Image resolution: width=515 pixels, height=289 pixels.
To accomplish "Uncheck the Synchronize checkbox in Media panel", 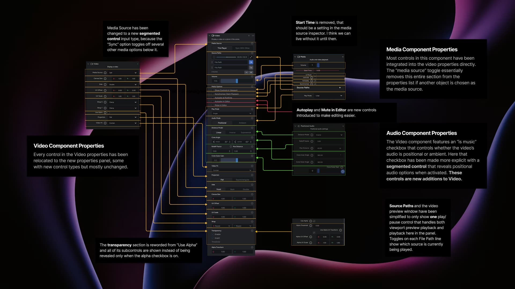I will pyautogui.click(x=315, y=84).
